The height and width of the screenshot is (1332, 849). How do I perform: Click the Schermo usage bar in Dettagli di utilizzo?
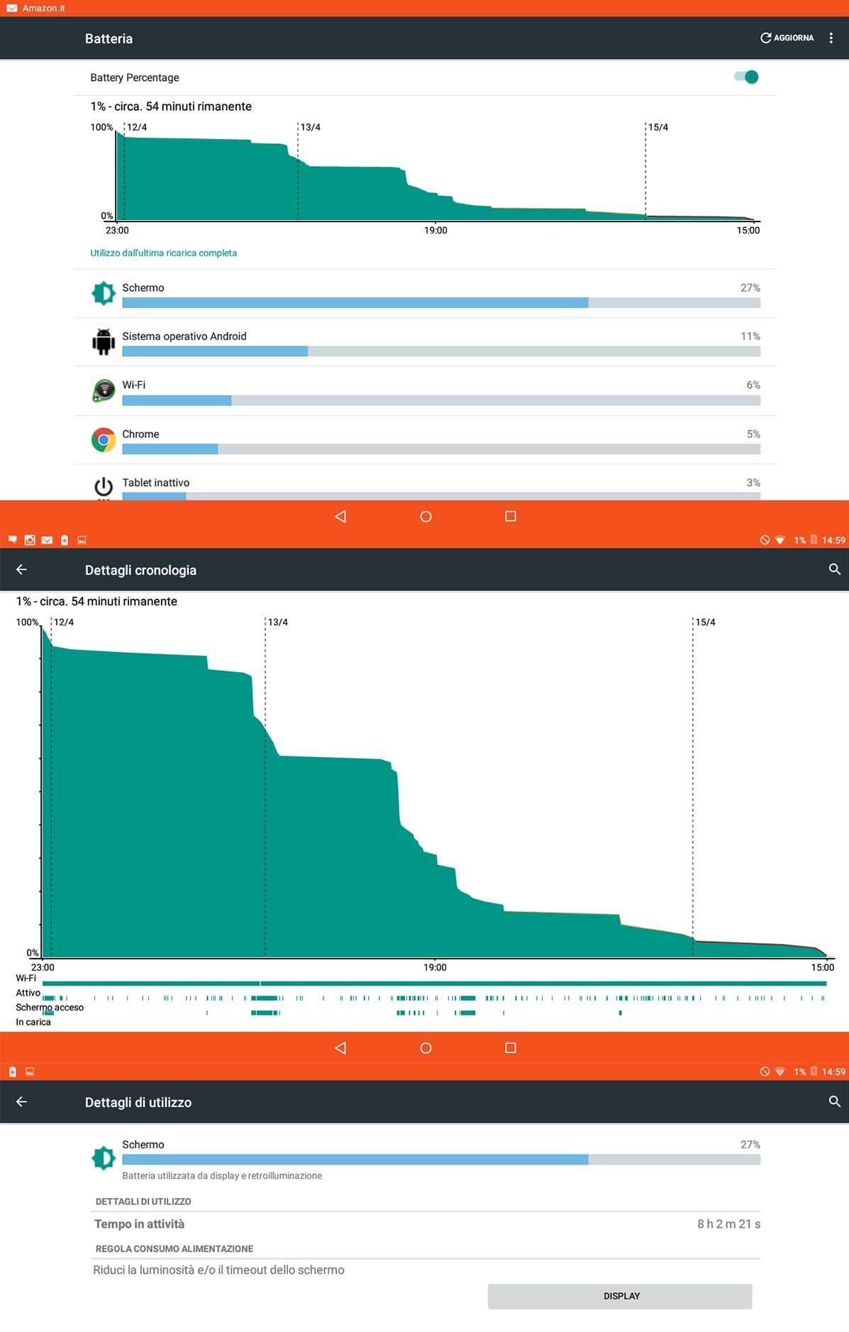pyautogui.click(x=440, y=1160)
